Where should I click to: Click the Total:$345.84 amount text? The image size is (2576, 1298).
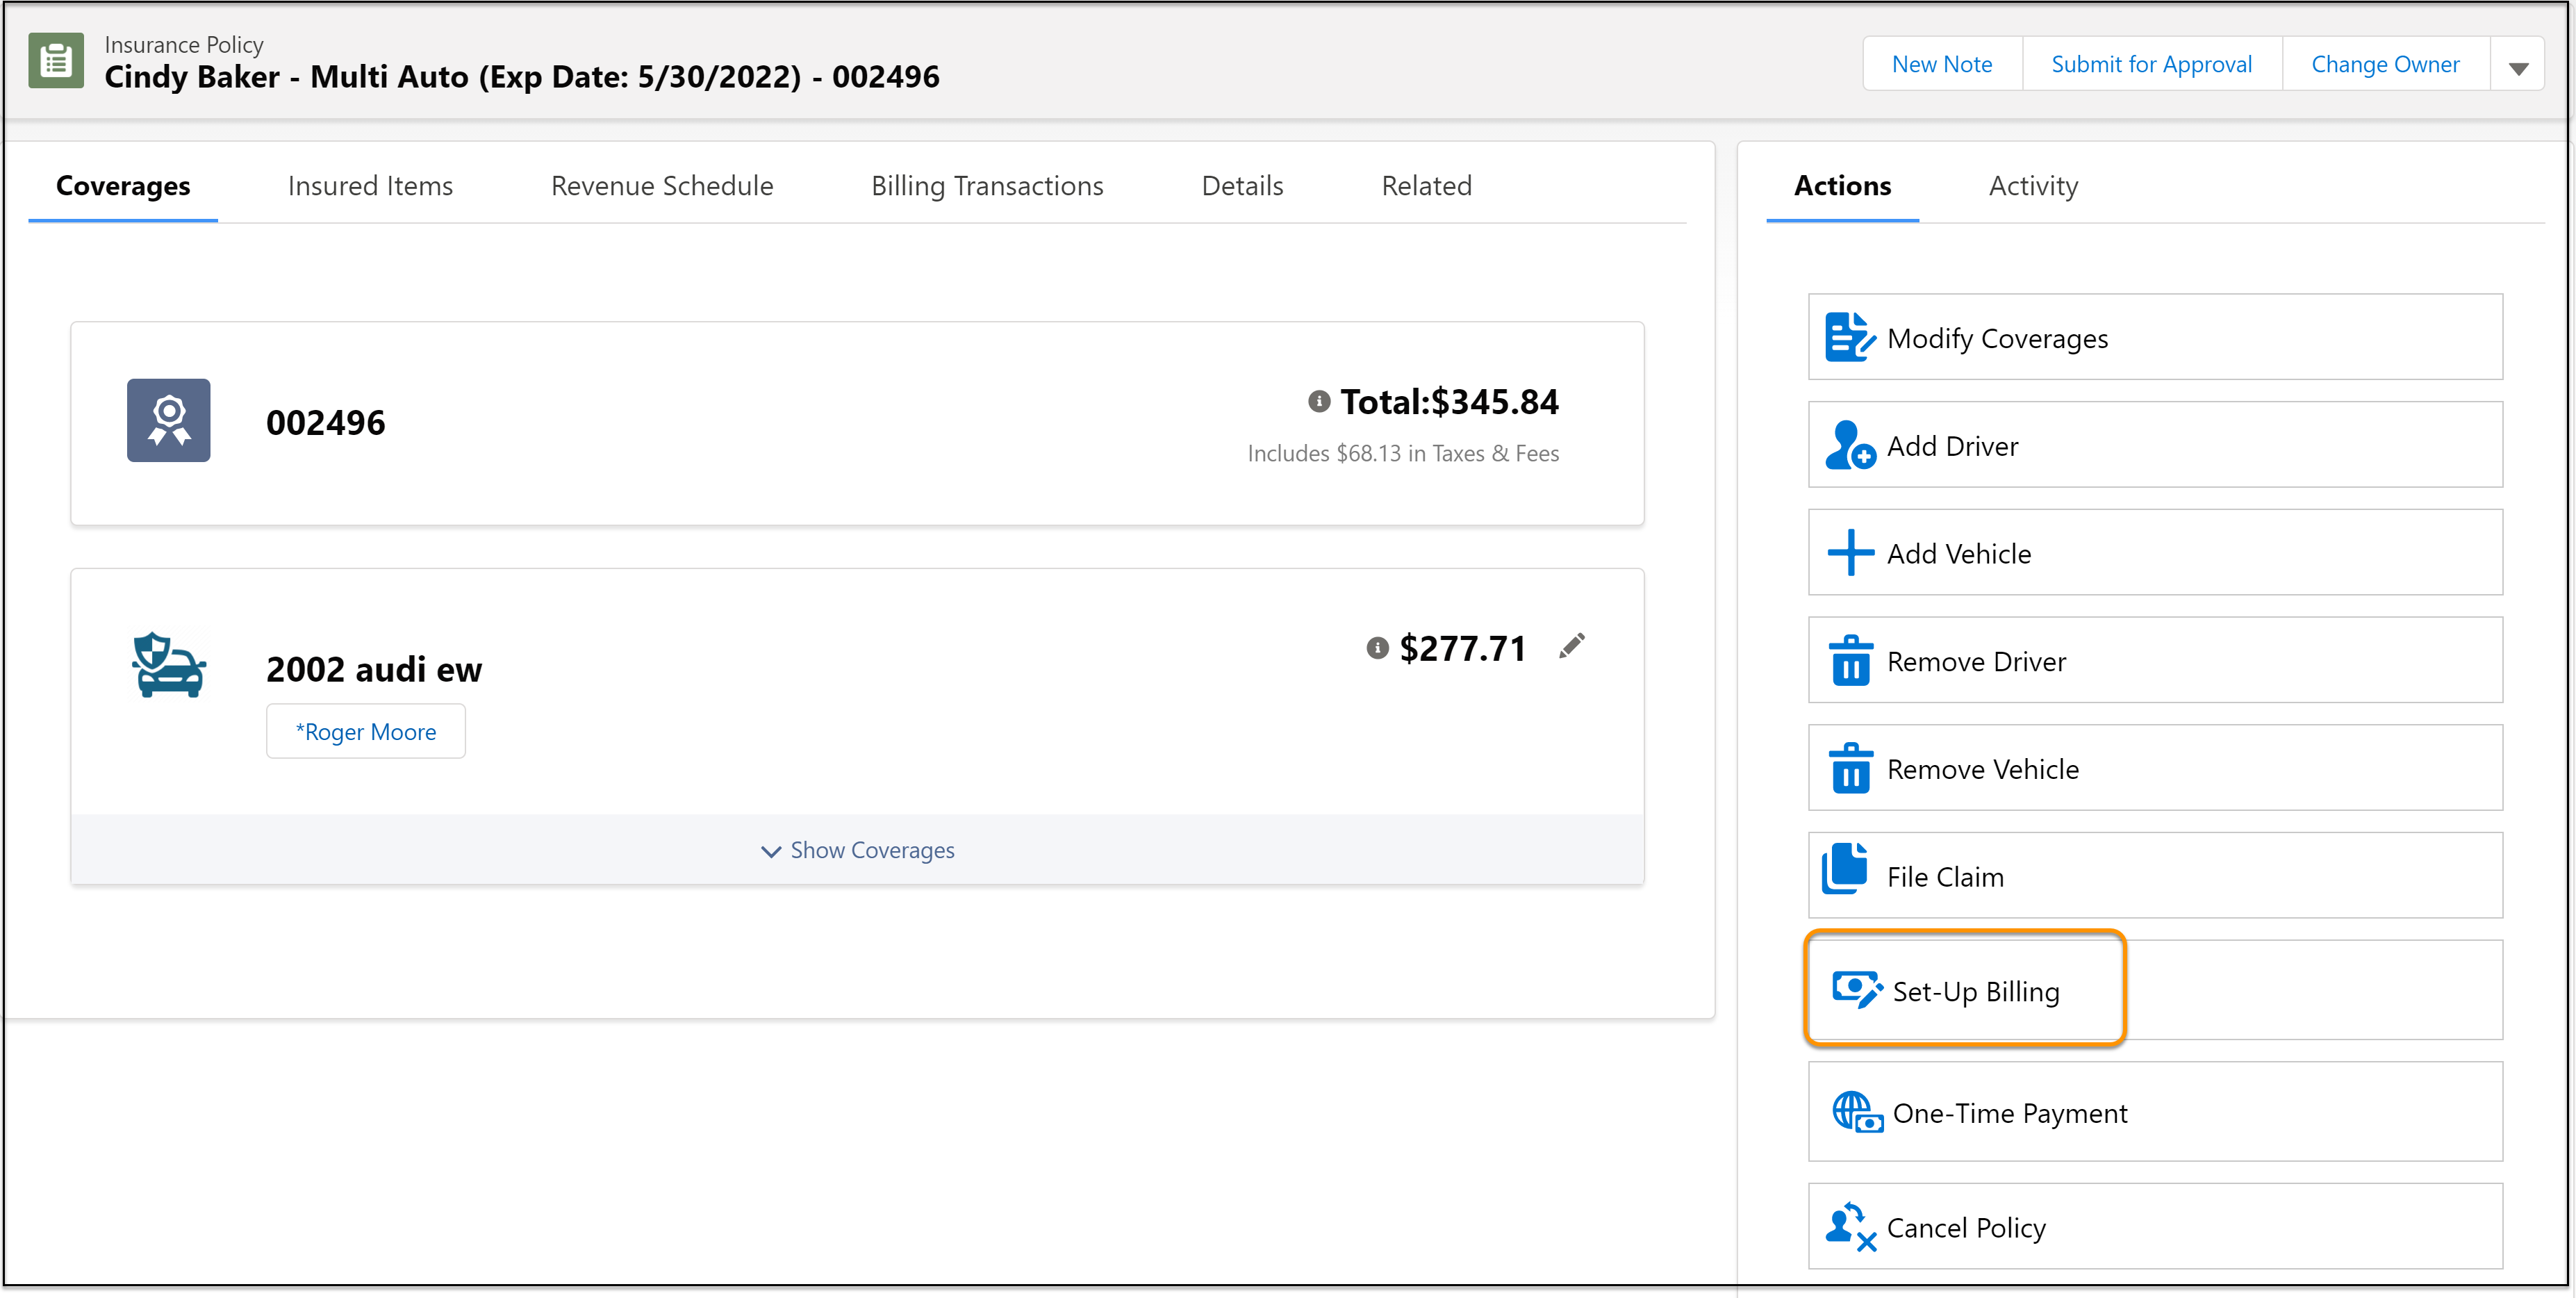pos(1449,401)
